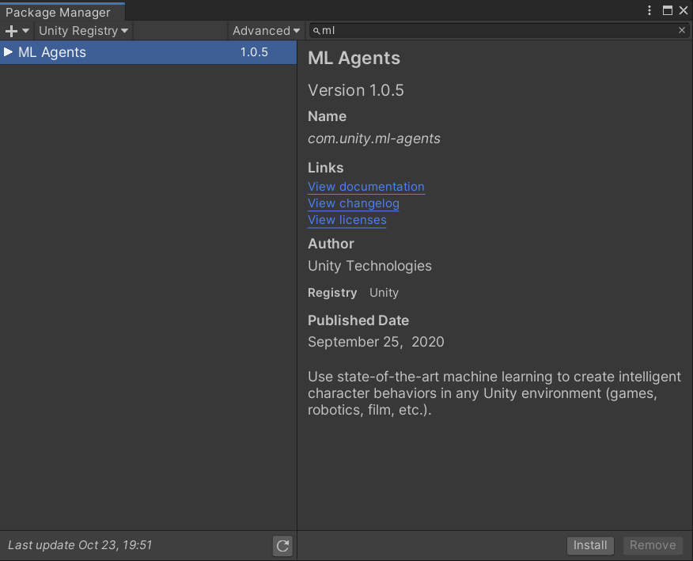
Task: Maximize the Package Manager window
Action: 667,10
